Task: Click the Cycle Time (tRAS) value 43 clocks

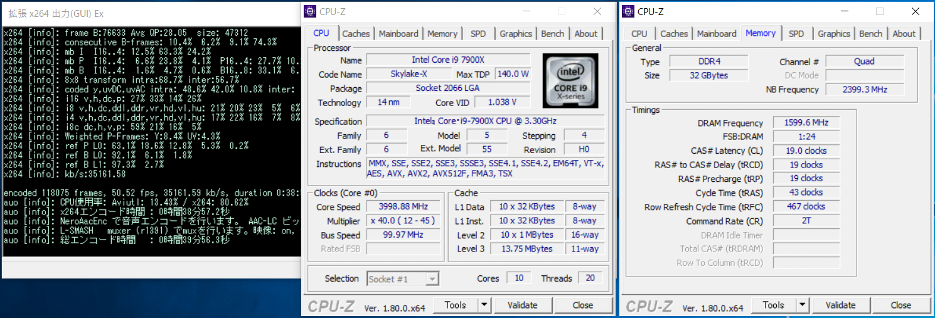Action: (806, 193)
